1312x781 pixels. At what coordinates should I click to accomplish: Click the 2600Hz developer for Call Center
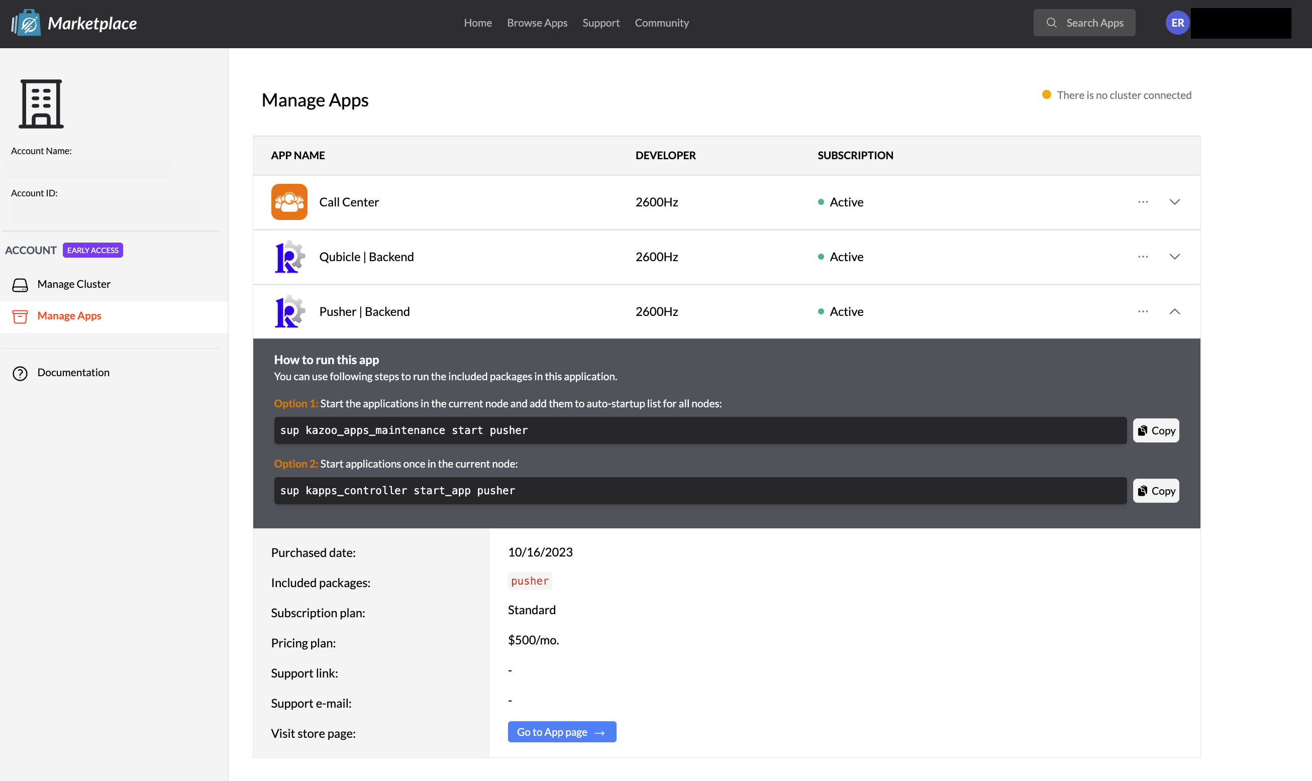(x=657, y=202)
